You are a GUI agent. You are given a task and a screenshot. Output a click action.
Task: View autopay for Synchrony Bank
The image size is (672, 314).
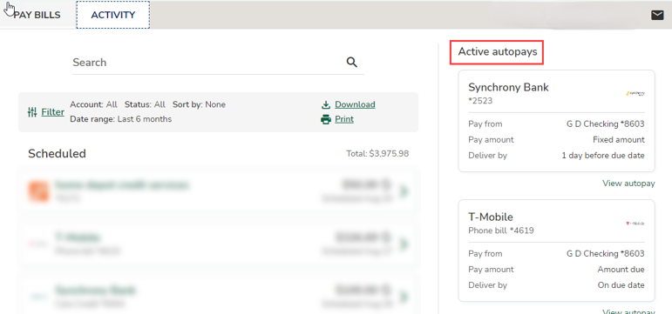(x=628, y=184)
